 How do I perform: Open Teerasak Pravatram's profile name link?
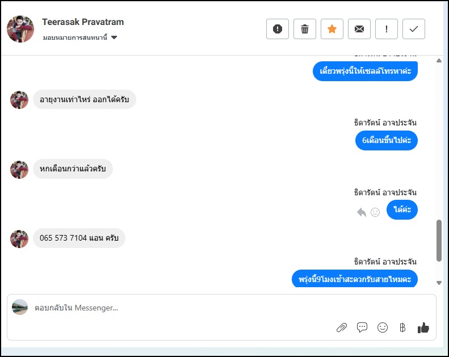[x=83, y=22]
